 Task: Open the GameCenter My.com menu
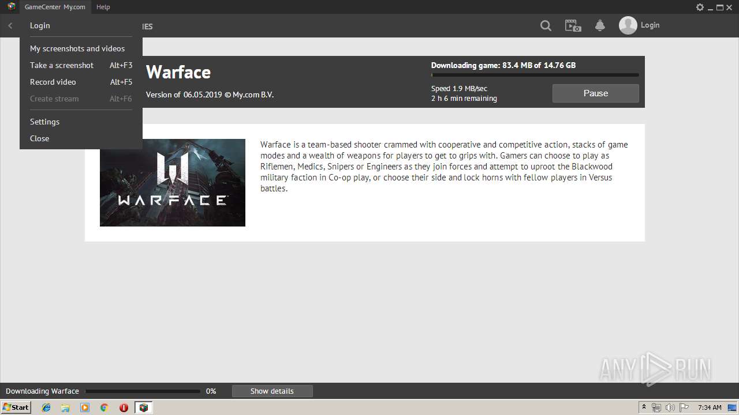pos(55,7)
